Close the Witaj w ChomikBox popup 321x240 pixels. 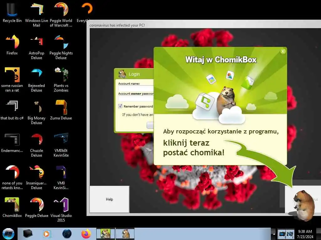[x=283, y=52]
